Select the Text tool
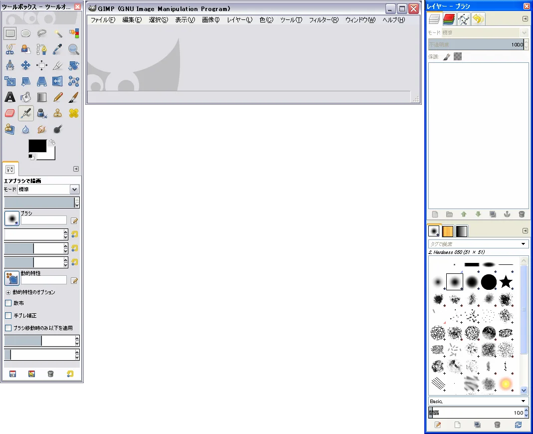 [x=10, y=97]
